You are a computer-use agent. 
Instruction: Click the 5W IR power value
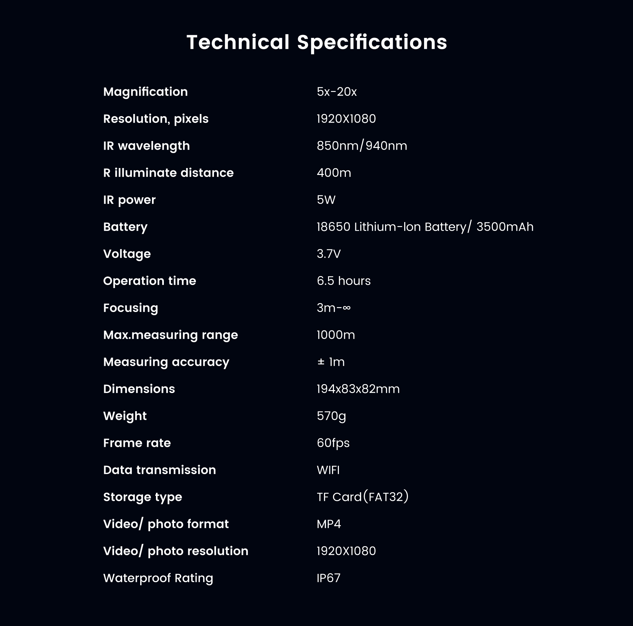click(326, 200)
